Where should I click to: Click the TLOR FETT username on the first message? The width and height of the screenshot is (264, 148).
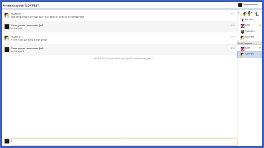coord(17,14)
